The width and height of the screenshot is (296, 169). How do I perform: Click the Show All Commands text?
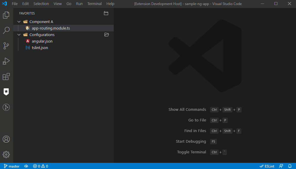click(187, 110)
